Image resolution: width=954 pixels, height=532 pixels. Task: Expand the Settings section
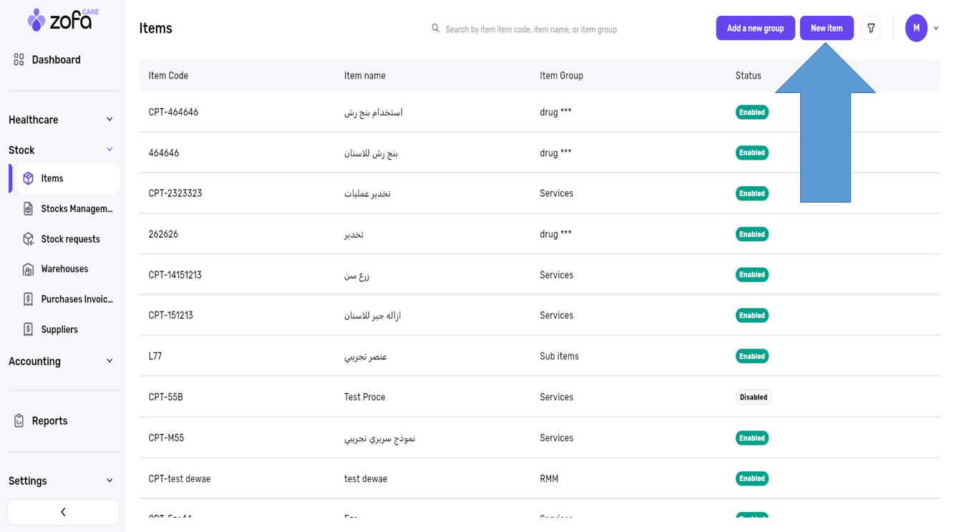(x=109, y=480)
